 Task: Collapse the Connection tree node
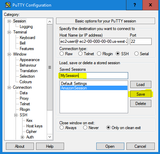(x=9, y=87)
